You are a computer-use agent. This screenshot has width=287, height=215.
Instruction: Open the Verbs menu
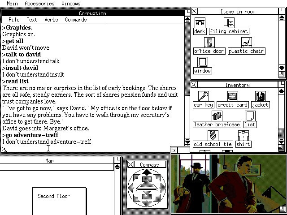[x=51, y=20]
